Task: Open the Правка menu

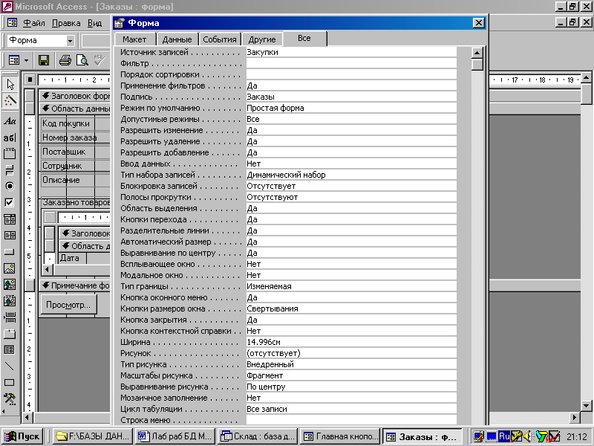Action: point(66,23)
